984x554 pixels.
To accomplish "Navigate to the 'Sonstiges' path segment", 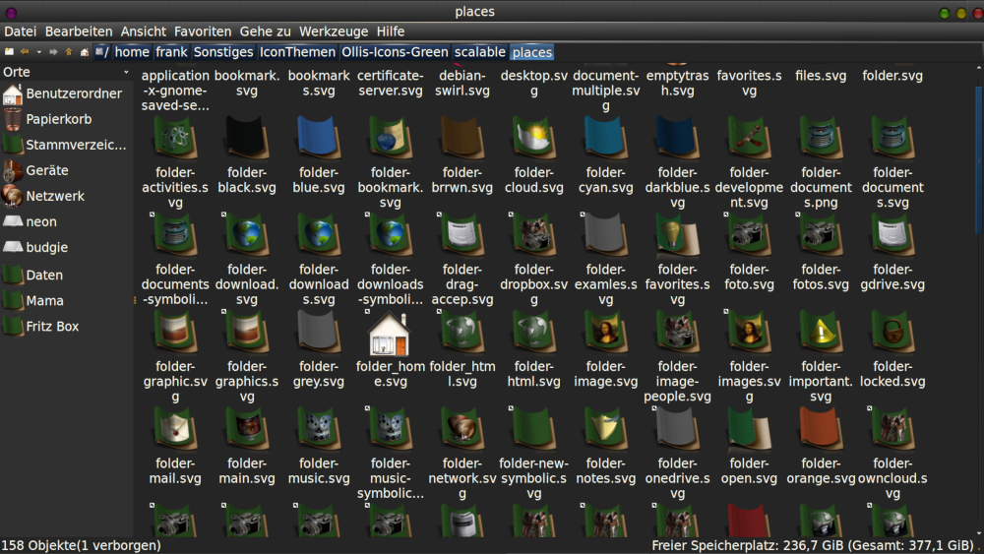I will (222, 52).
